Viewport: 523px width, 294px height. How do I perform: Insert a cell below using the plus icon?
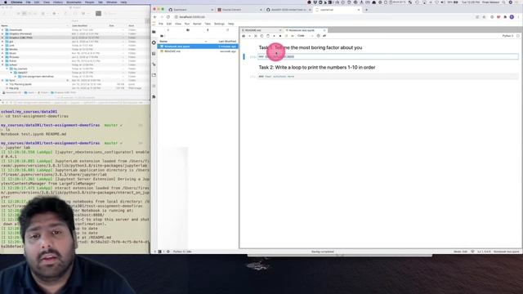(249, 36)
